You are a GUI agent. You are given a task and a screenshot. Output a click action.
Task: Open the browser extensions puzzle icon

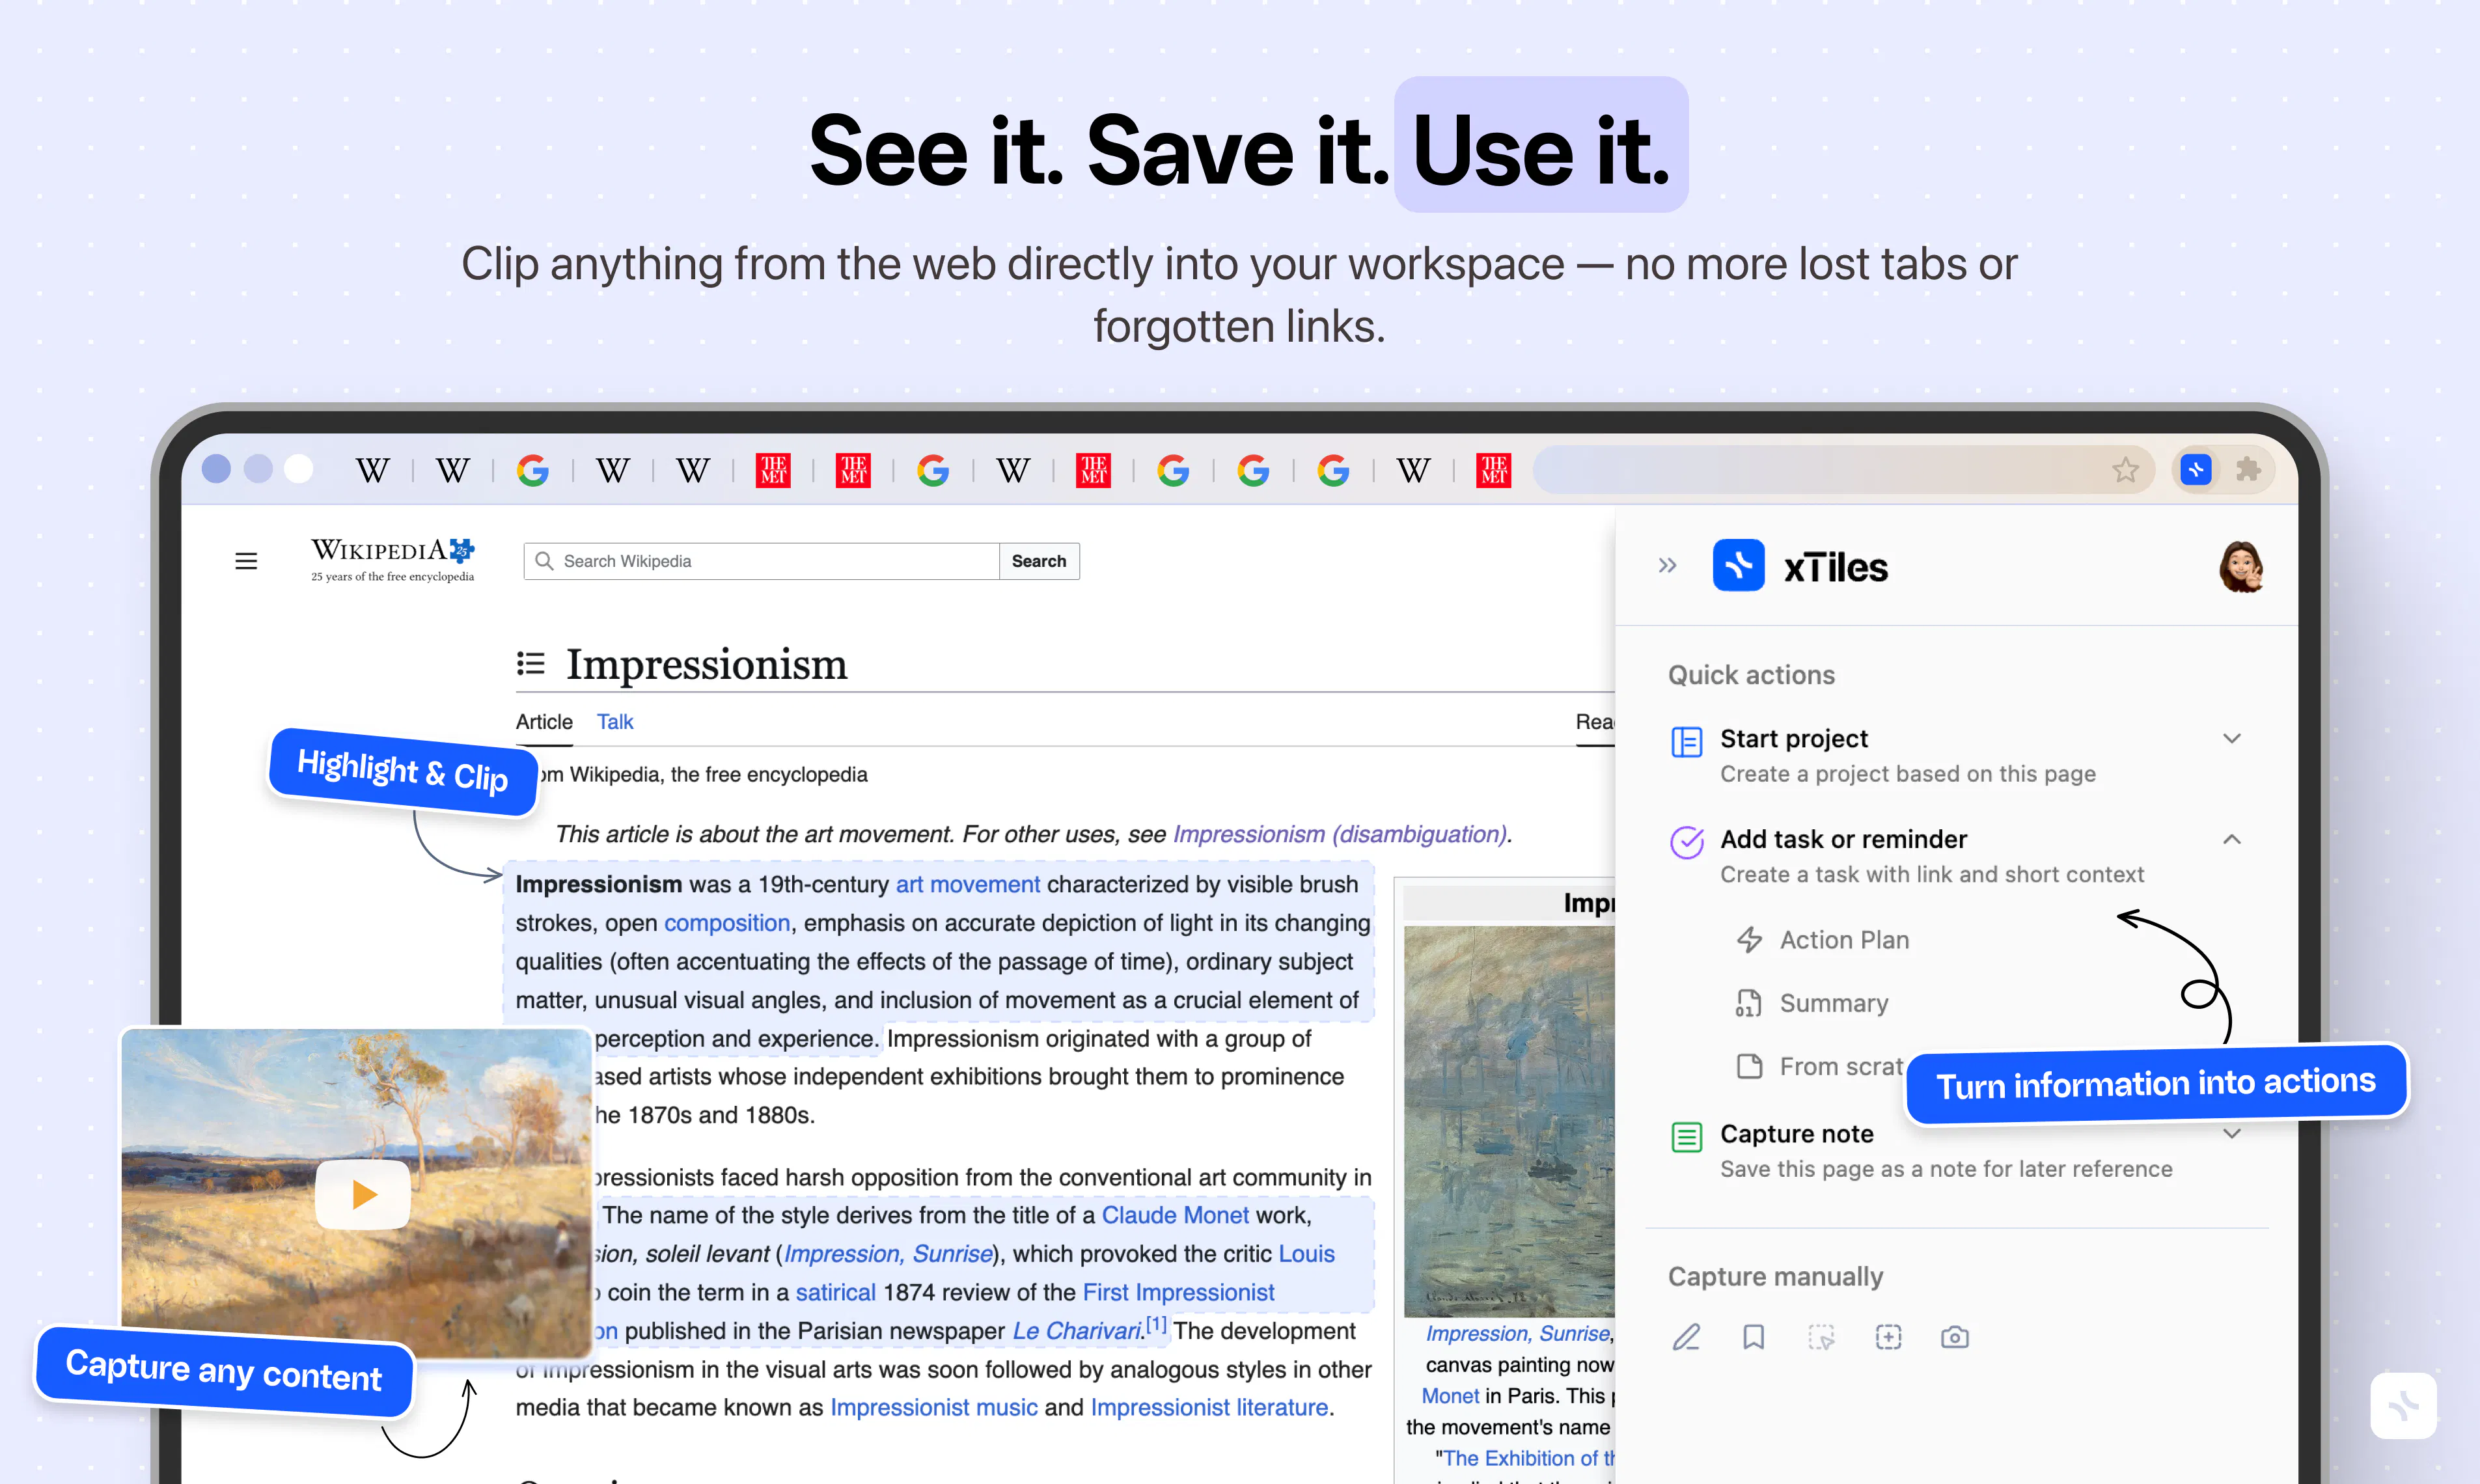click(2248, 469)
